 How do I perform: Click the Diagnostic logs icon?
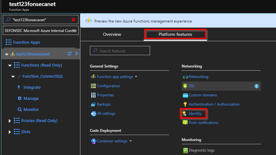185,150
